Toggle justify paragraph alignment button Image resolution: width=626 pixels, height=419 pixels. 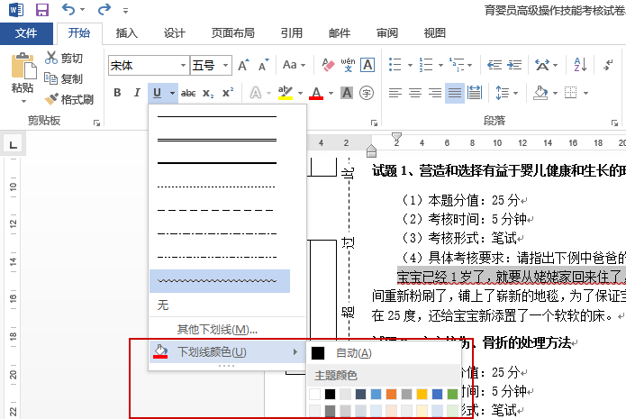(x=454, y=93)
